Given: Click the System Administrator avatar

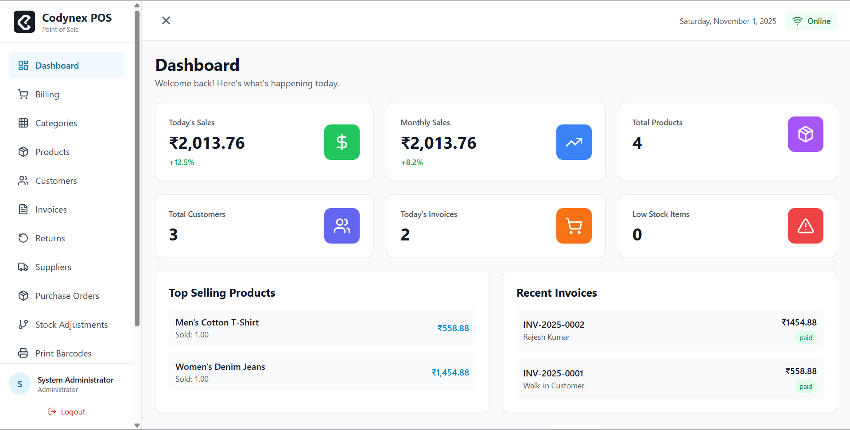Looking at the screenshot, I should (20, 384).
